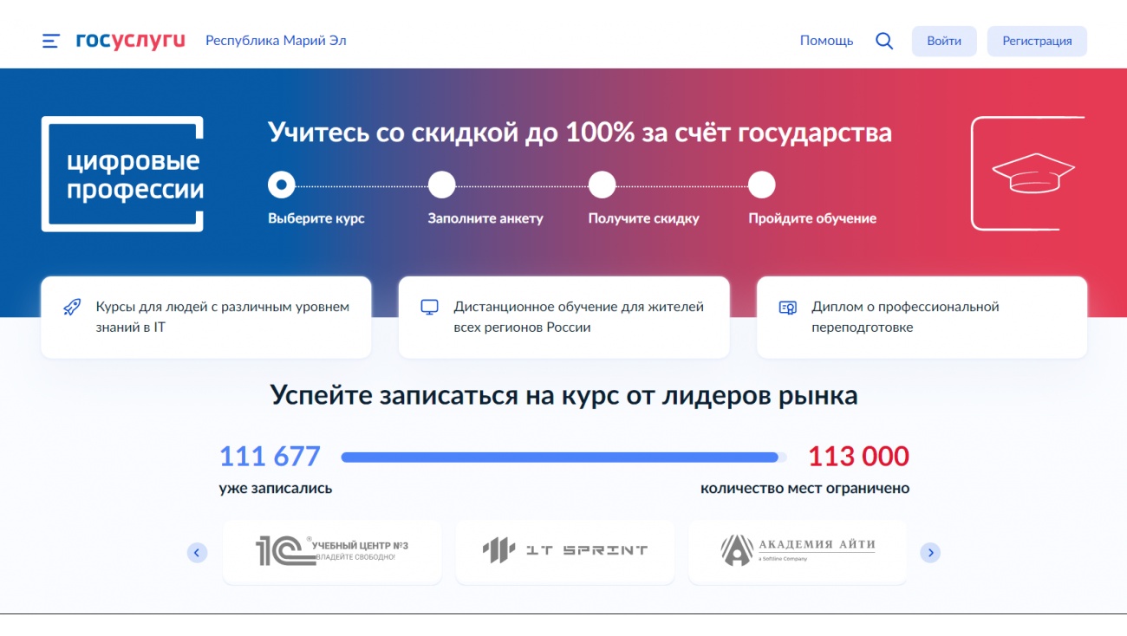Select the Пройдите обучение step circle

[x=762, y=183]
